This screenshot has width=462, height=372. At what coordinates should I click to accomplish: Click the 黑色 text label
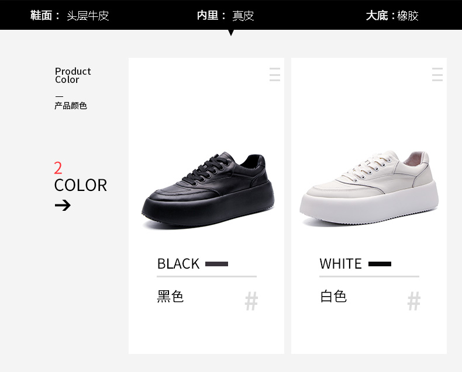click(170, 296)
